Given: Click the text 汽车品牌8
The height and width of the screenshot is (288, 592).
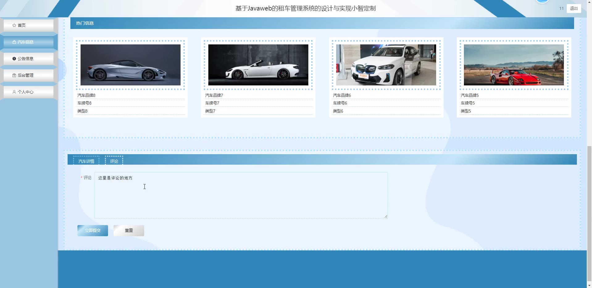Looking at the screenshot, I should [86, 95].
